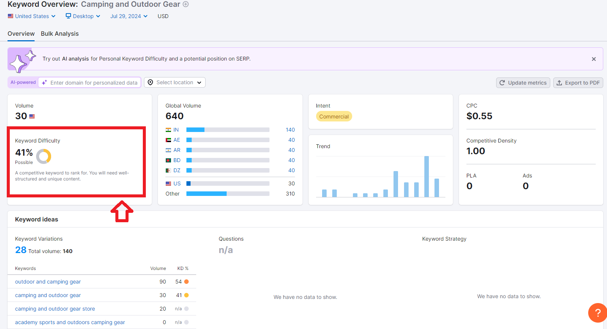Click the PLA value 0

click(x=469, y=186)
